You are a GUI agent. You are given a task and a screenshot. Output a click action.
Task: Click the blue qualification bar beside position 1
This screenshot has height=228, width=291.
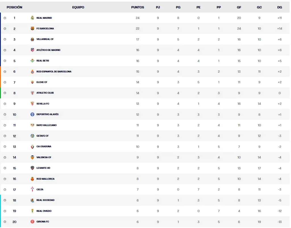click(1, 18)
